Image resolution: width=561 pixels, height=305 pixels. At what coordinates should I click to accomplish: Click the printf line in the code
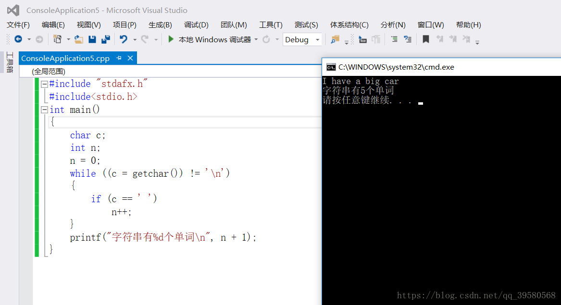pos(163,237)
